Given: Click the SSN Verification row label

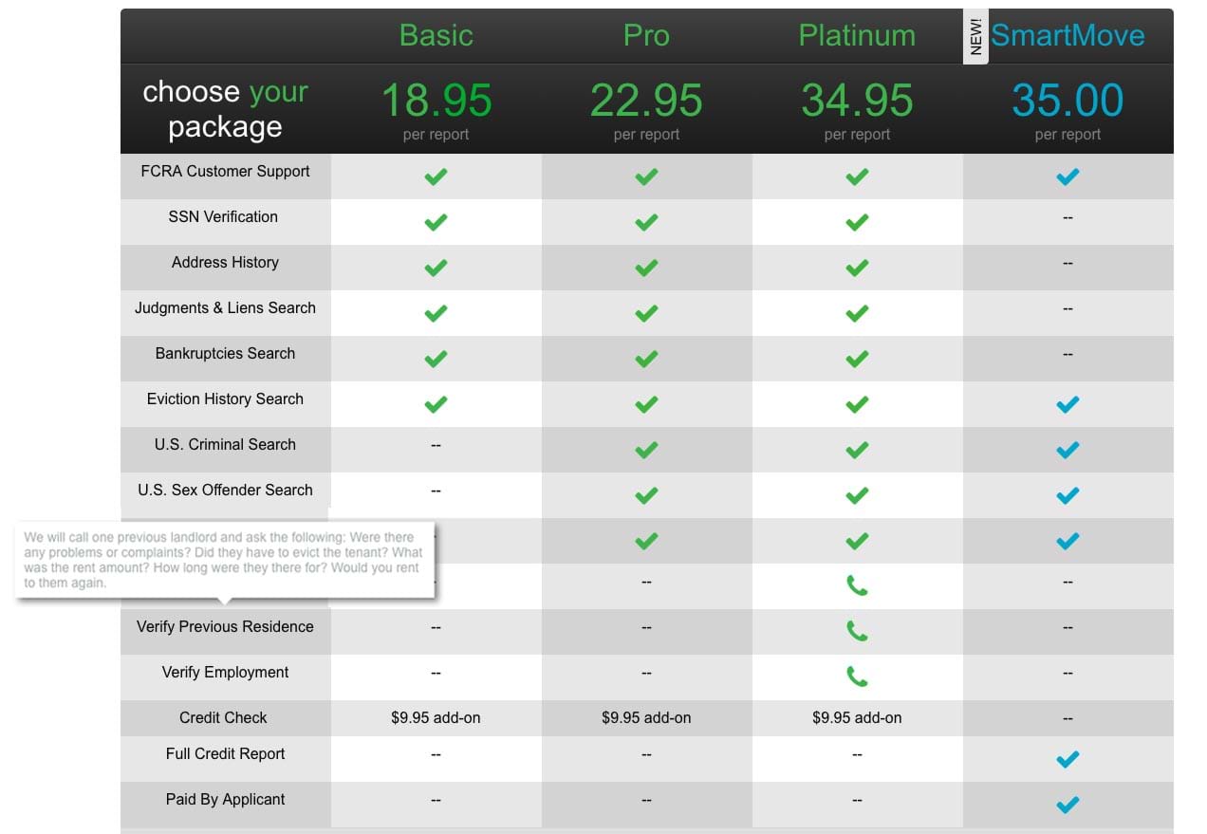Looking at the screenshot, I should click(x=223, y=216).
